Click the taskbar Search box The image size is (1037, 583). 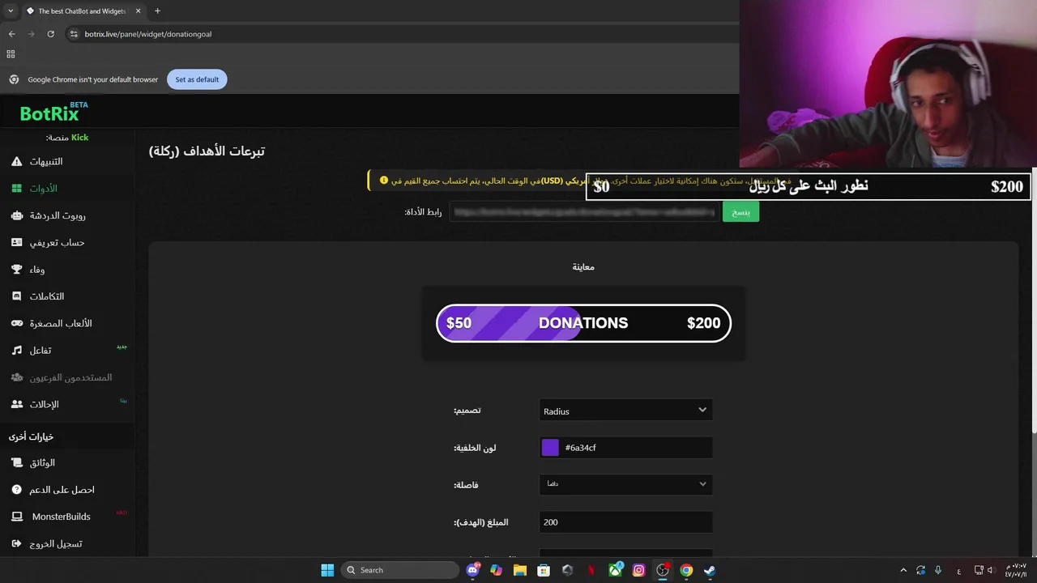400,570
